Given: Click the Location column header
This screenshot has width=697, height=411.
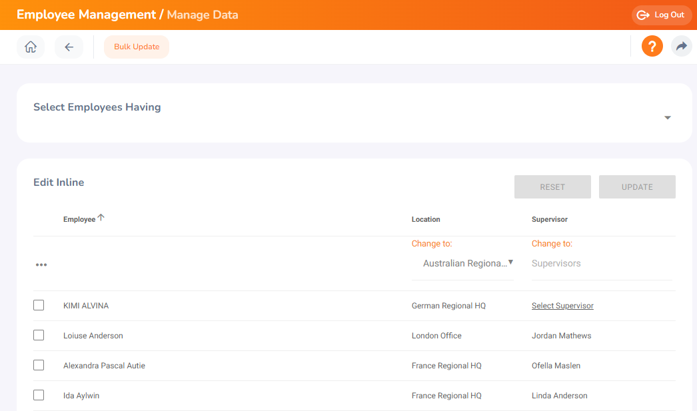Looking at the screenshot, I should pyautogui.click(x=426, y=219).
